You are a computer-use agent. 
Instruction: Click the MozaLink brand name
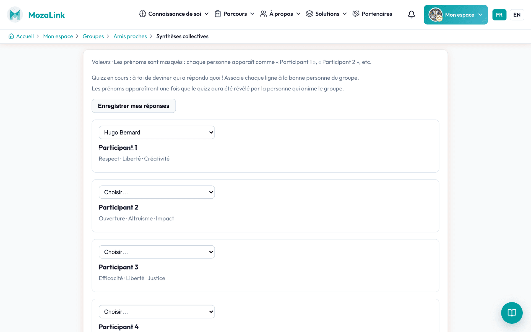tap(46, 15)
